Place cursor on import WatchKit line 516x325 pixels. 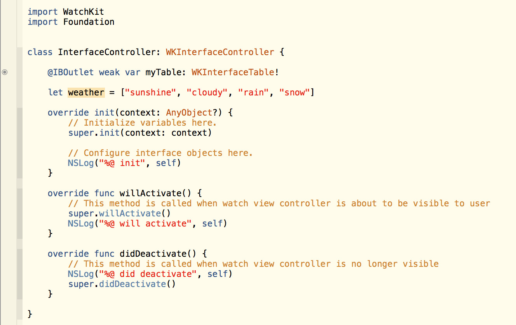coord(66,12)
